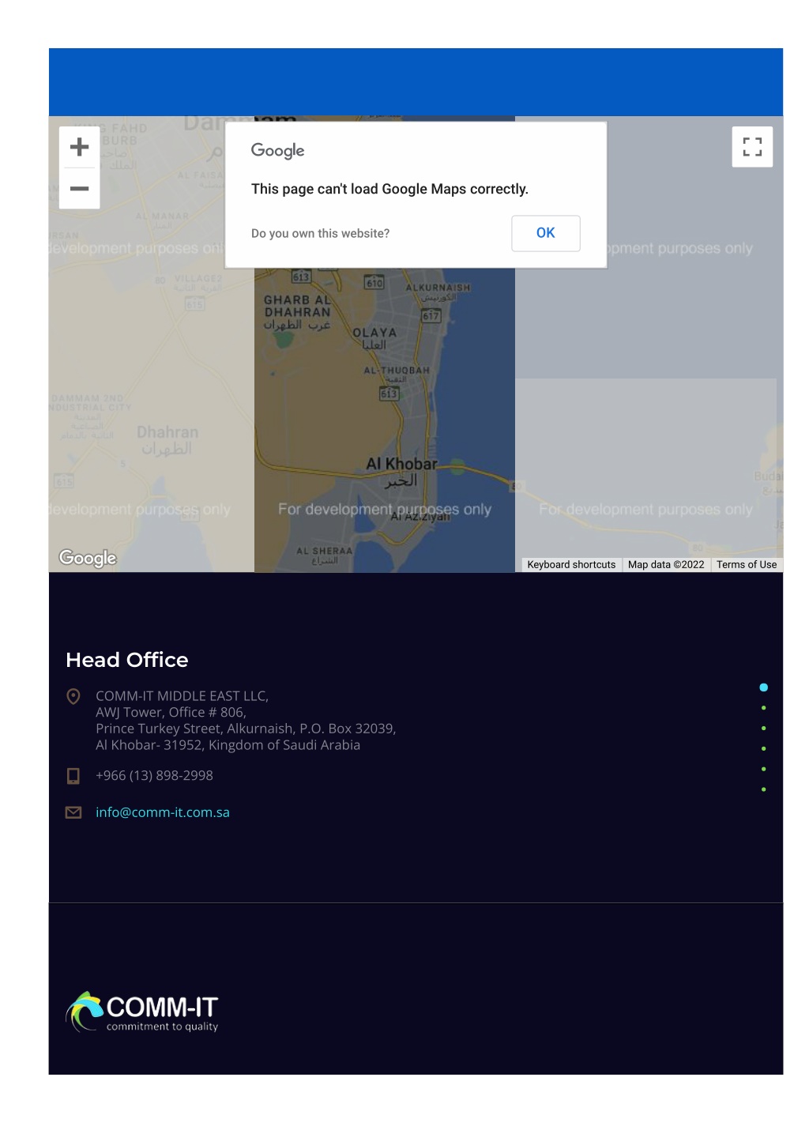Select the 'Al Khobar- 31952' address line
The height and width of the screenshot is (1145, 809).
coord(228,745)
